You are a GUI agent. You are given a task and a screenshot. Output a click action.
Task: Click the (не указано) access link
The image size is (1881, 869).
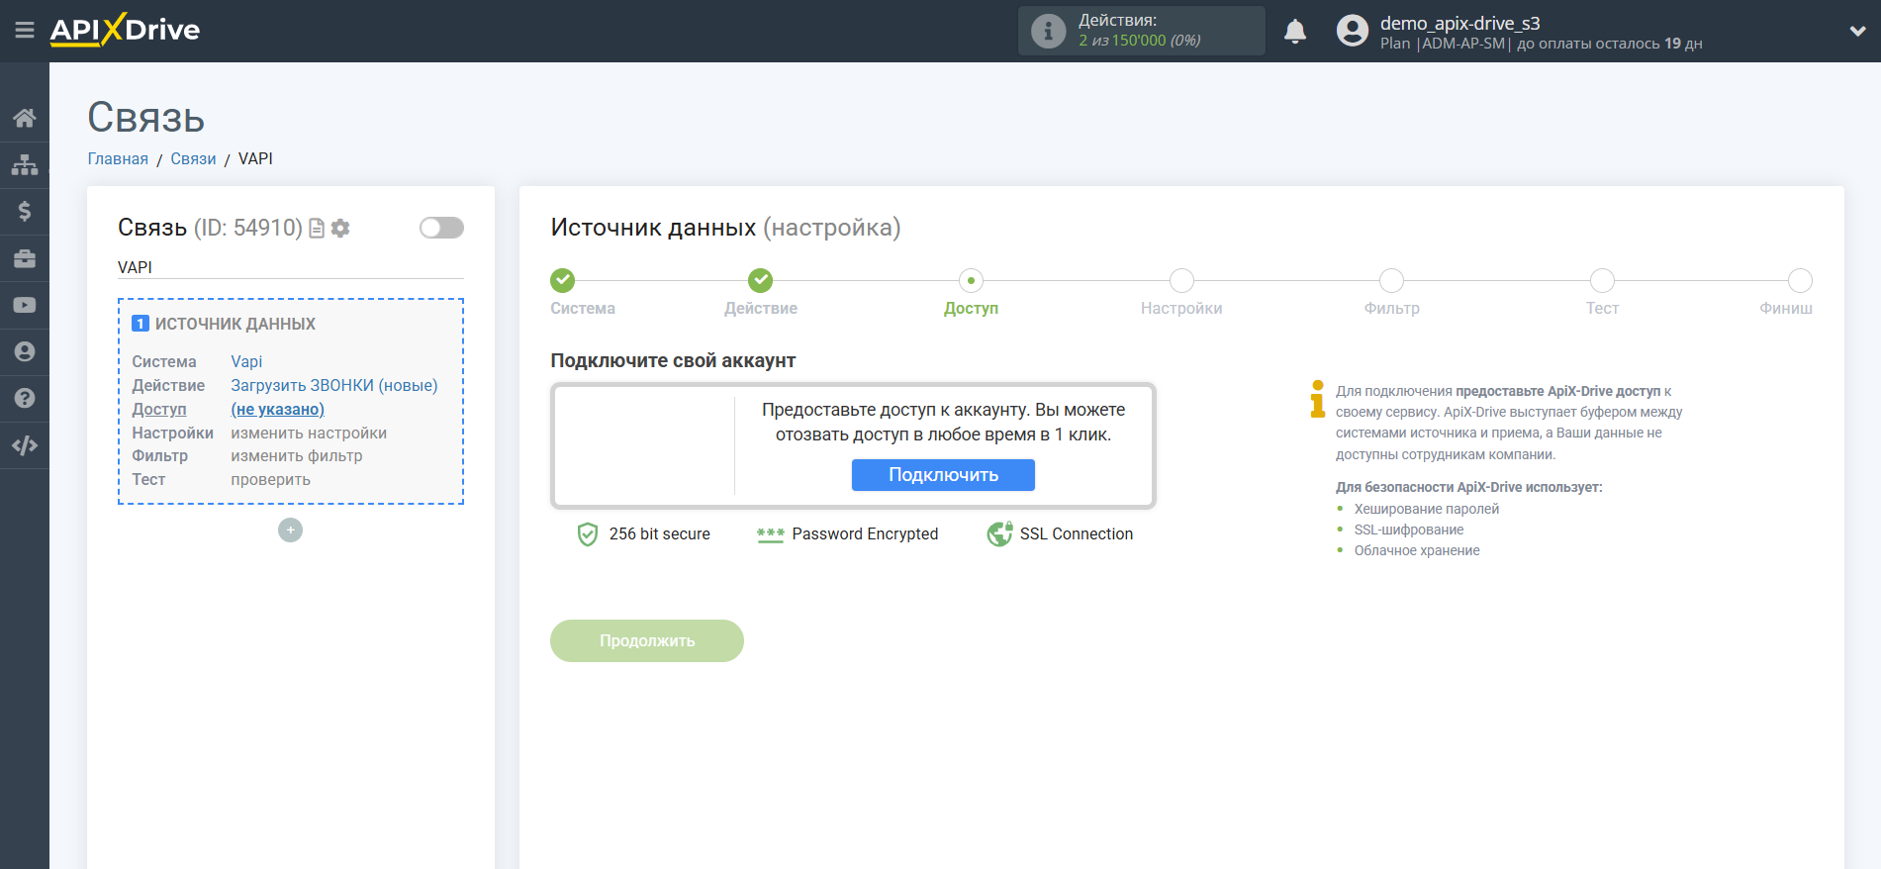click(x=278, y=409)
